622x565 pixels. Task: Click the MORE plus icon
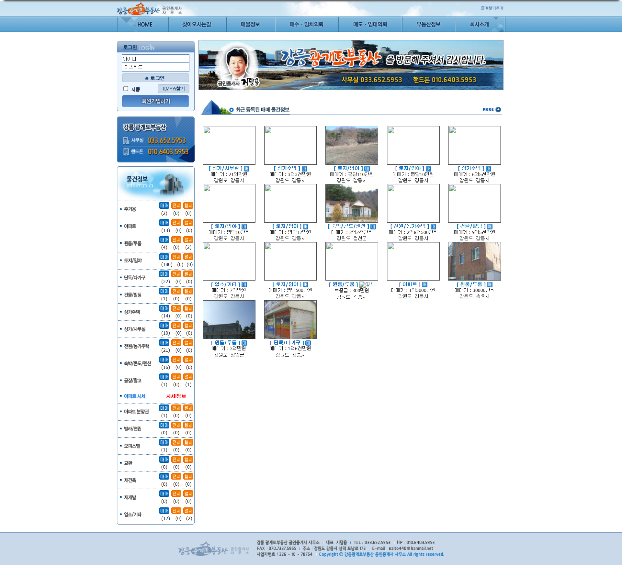click(x=498, y=109)
